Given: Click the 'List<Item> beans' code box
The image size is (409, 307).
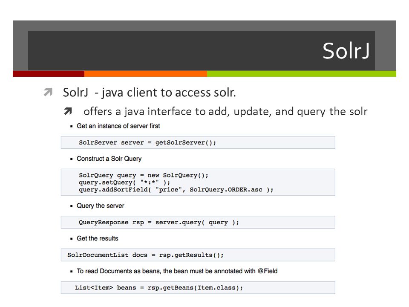Looking at the screenshot, I should [198, 288].
